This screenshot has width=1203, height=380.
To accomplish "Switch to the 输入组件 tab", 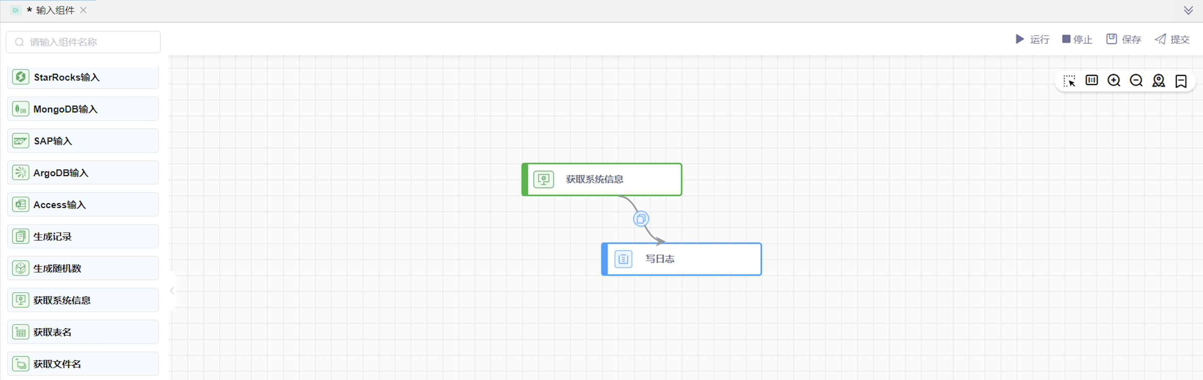I will click(50, 10).
